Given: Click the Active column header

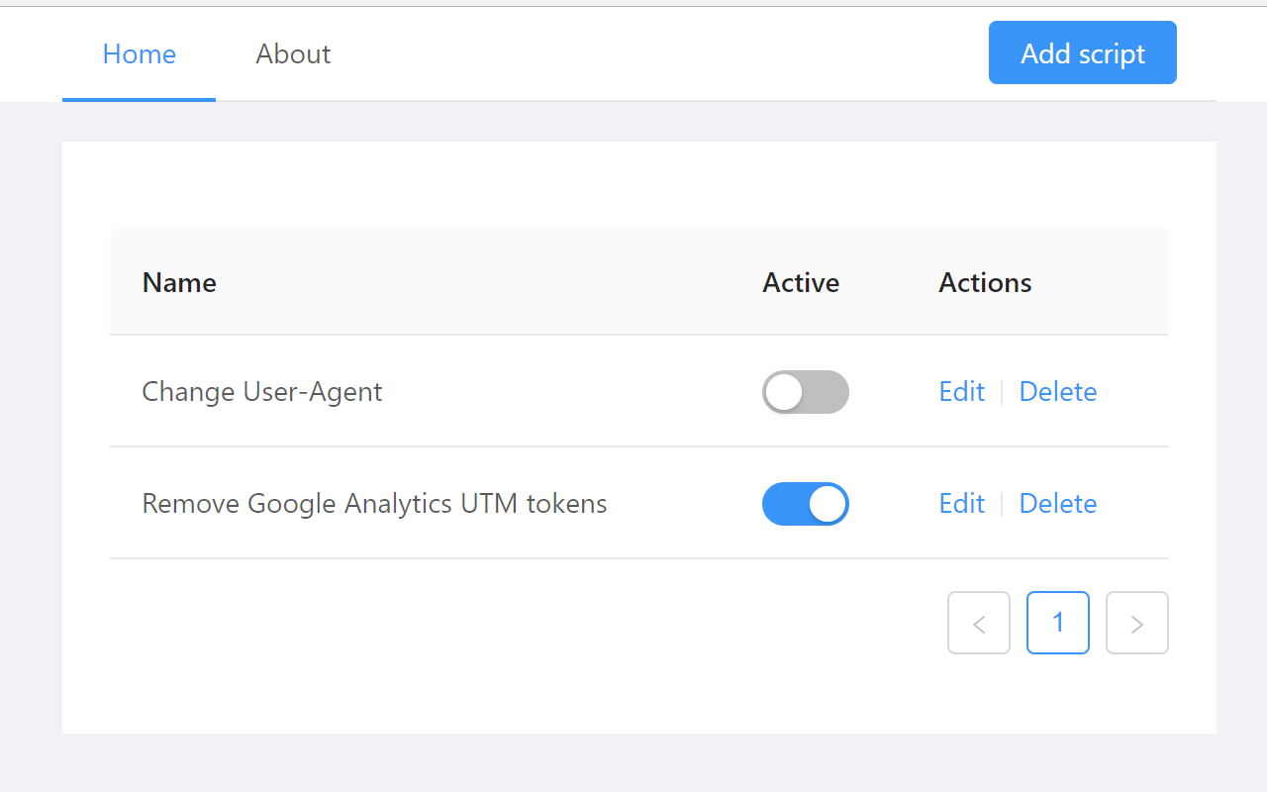Looking at the screenshot, I should coord(801,283).
